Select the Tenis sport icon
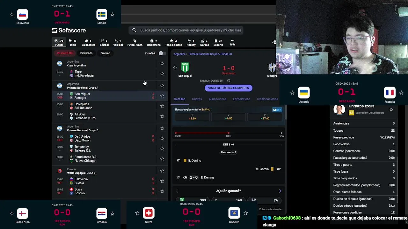 click(x=73, y=43)
